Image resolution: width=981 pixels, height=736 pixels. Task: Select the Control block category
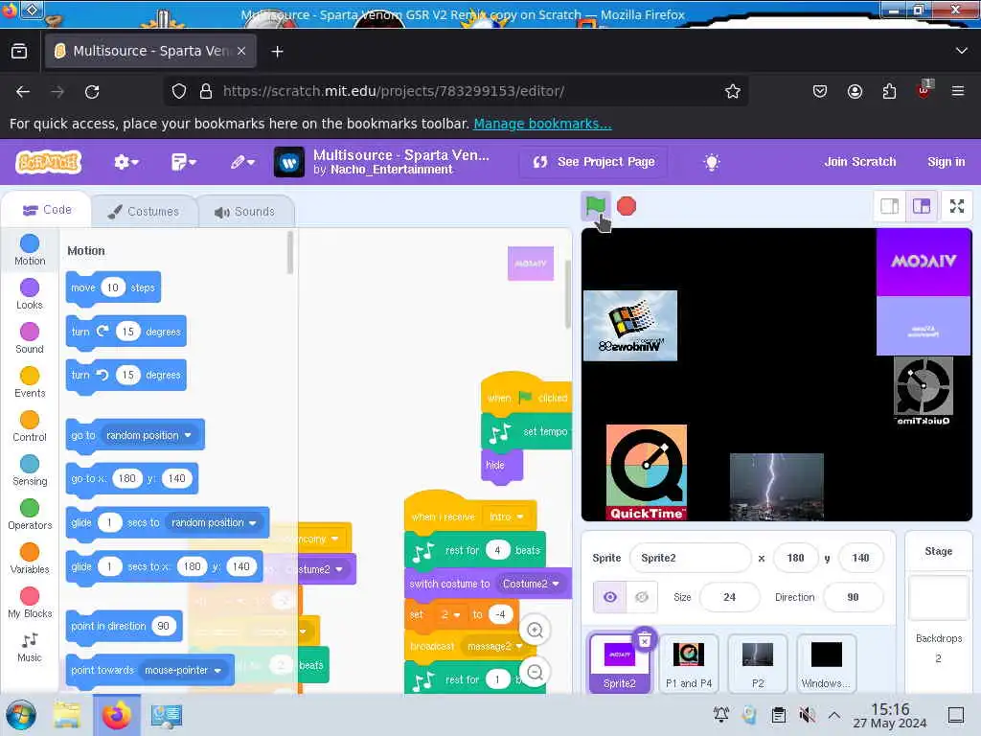30,426
